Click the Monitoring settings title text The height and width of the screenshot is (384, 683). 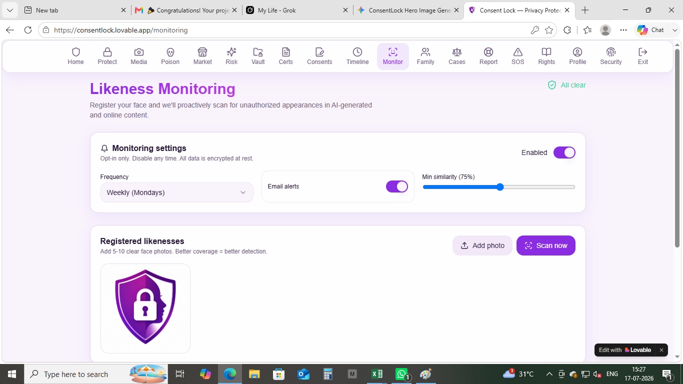coord(149,148)
